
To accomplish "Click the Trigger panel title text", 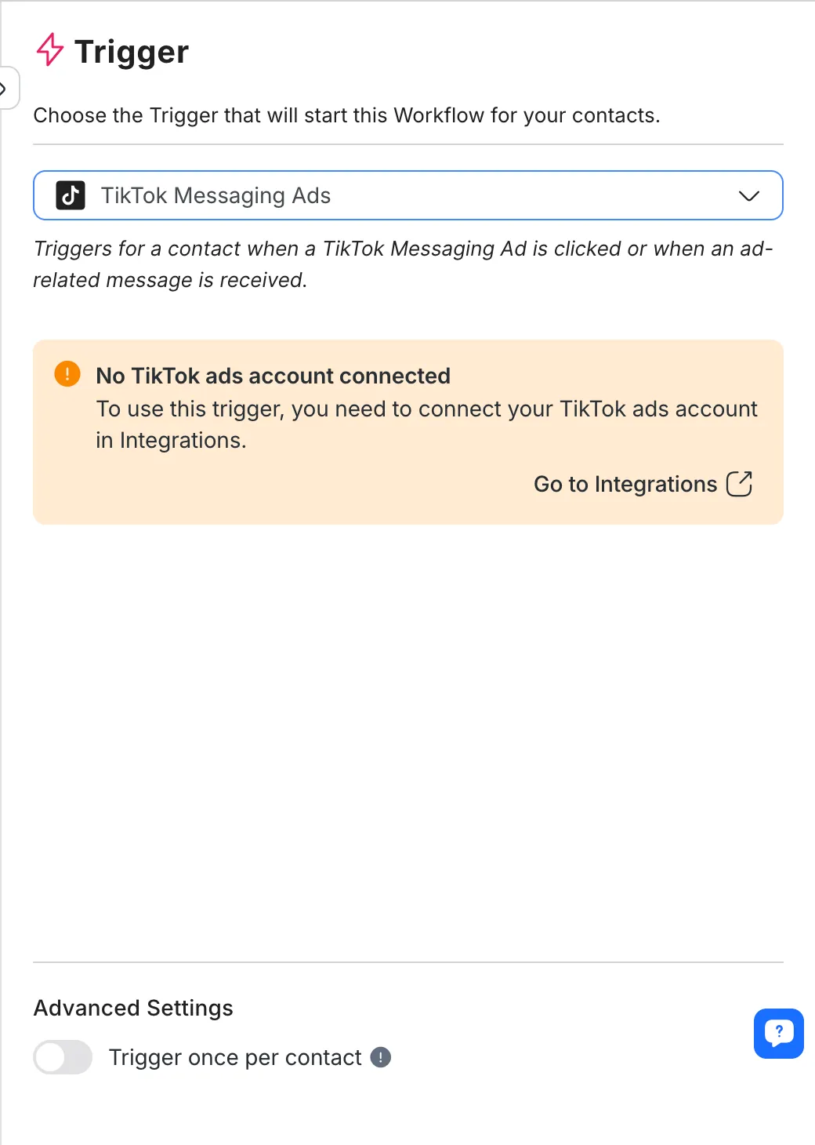I will (x=132, y=52).
